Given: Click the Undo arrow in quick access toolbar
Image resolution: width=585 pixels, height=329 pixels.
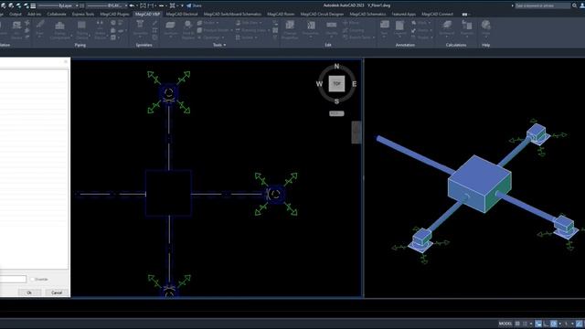Looking at the screenshot, I should click(x=132, y=5).
